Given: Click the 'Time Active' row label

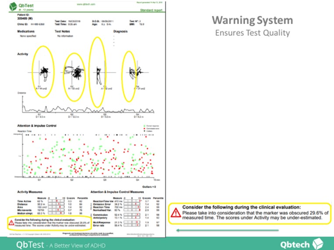Looking at the screenshot, I should click(24, 201).
